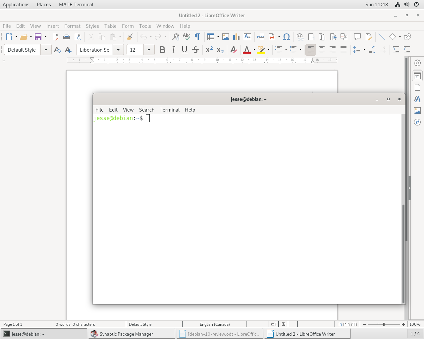Screen dimensions: 424x339
Task: Open the View menu in terminal window
Action: point(128,110)
